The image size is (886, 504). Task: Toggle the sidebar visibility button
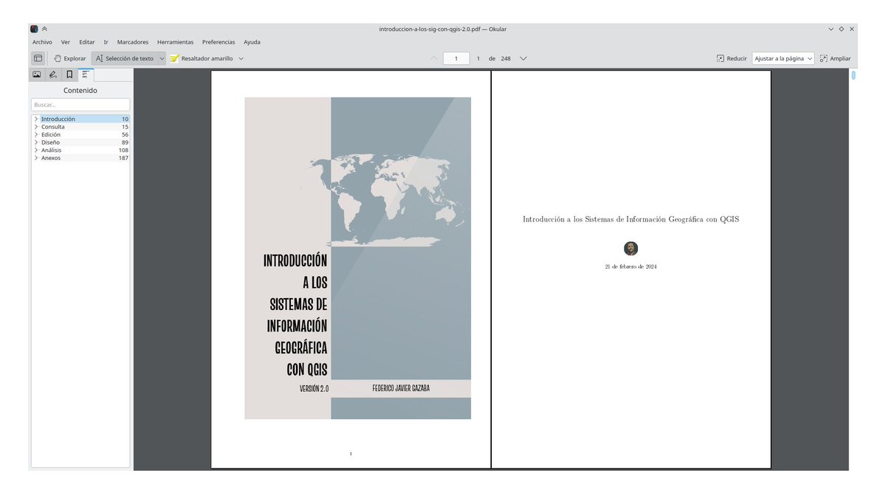38,58
